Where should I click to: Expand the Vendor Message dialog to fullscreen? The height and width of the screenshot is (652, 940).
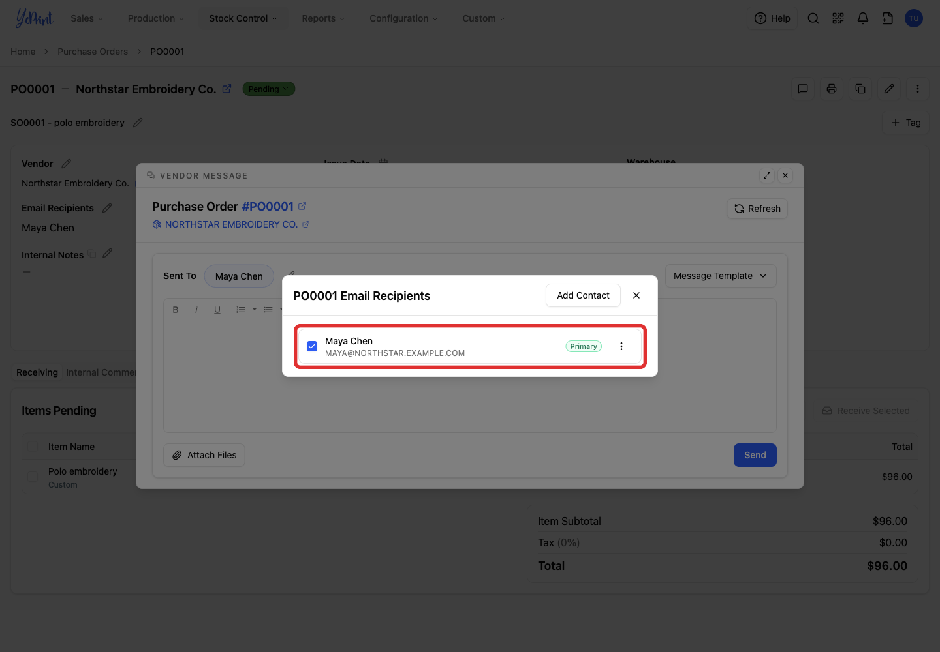tap(767, 175)
